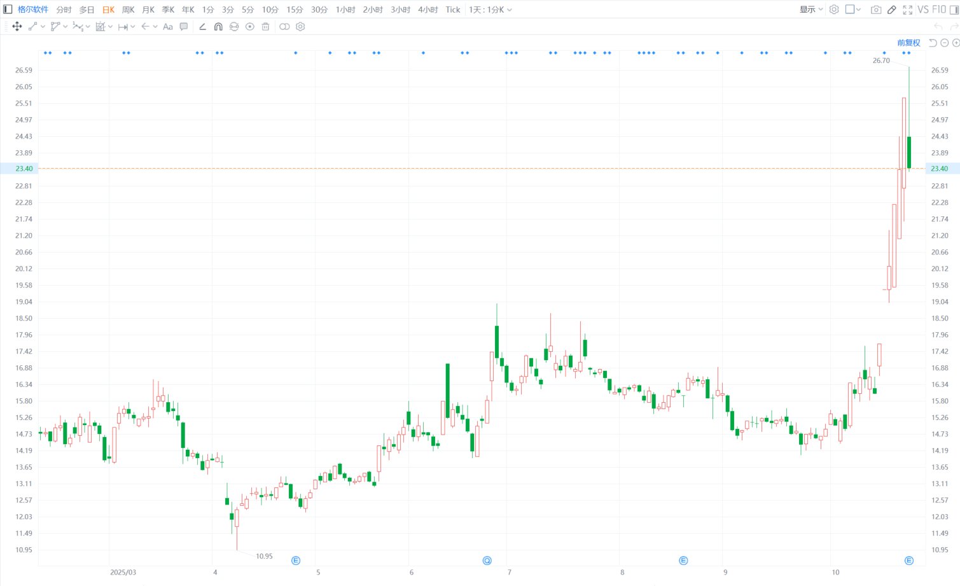Open chart settings gear in top-right
This screenshot has height=586, width=960.
(x=834, y=10)
